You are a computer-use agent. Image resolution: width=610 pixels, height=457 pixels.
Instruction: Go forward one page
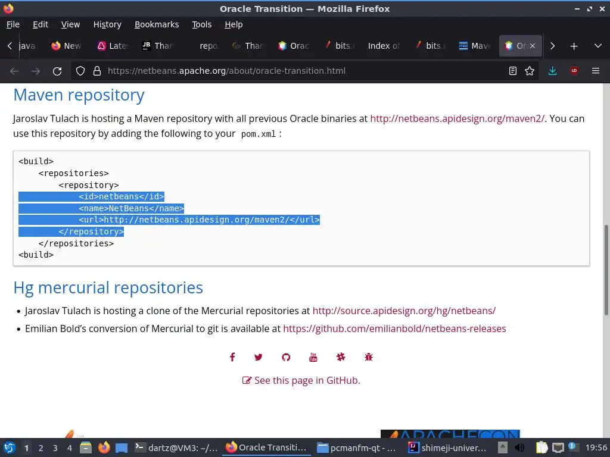pyautogui.click(x=36, y=71)
